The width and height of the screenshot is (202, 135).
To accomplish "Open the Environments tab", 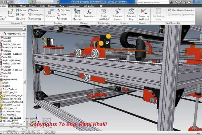I will click(74, 6).
